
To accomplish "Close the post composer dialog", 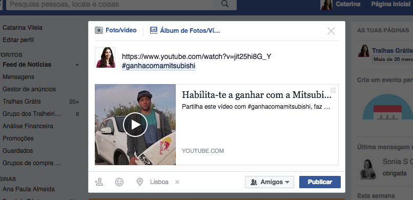I will point(331,31).
